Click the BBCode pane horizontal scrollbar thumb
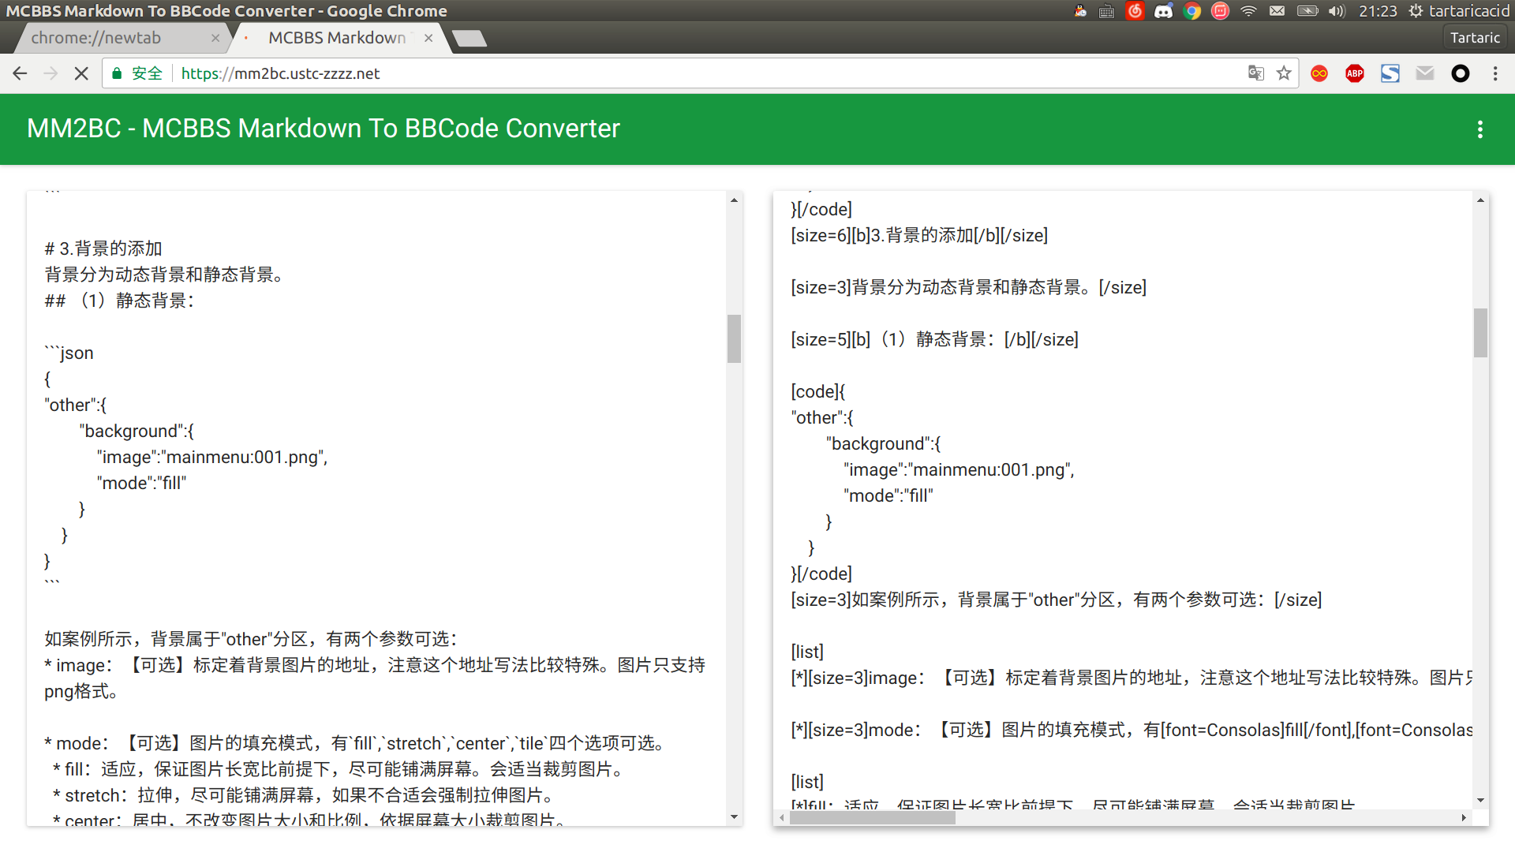This screenshot has width=1515, height=852. (872, 818)
